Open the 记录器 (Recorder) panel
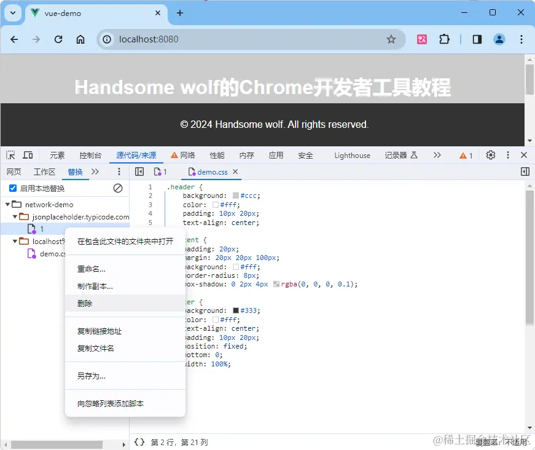Viewport: 535px width, 450px height. click(401, 156)
